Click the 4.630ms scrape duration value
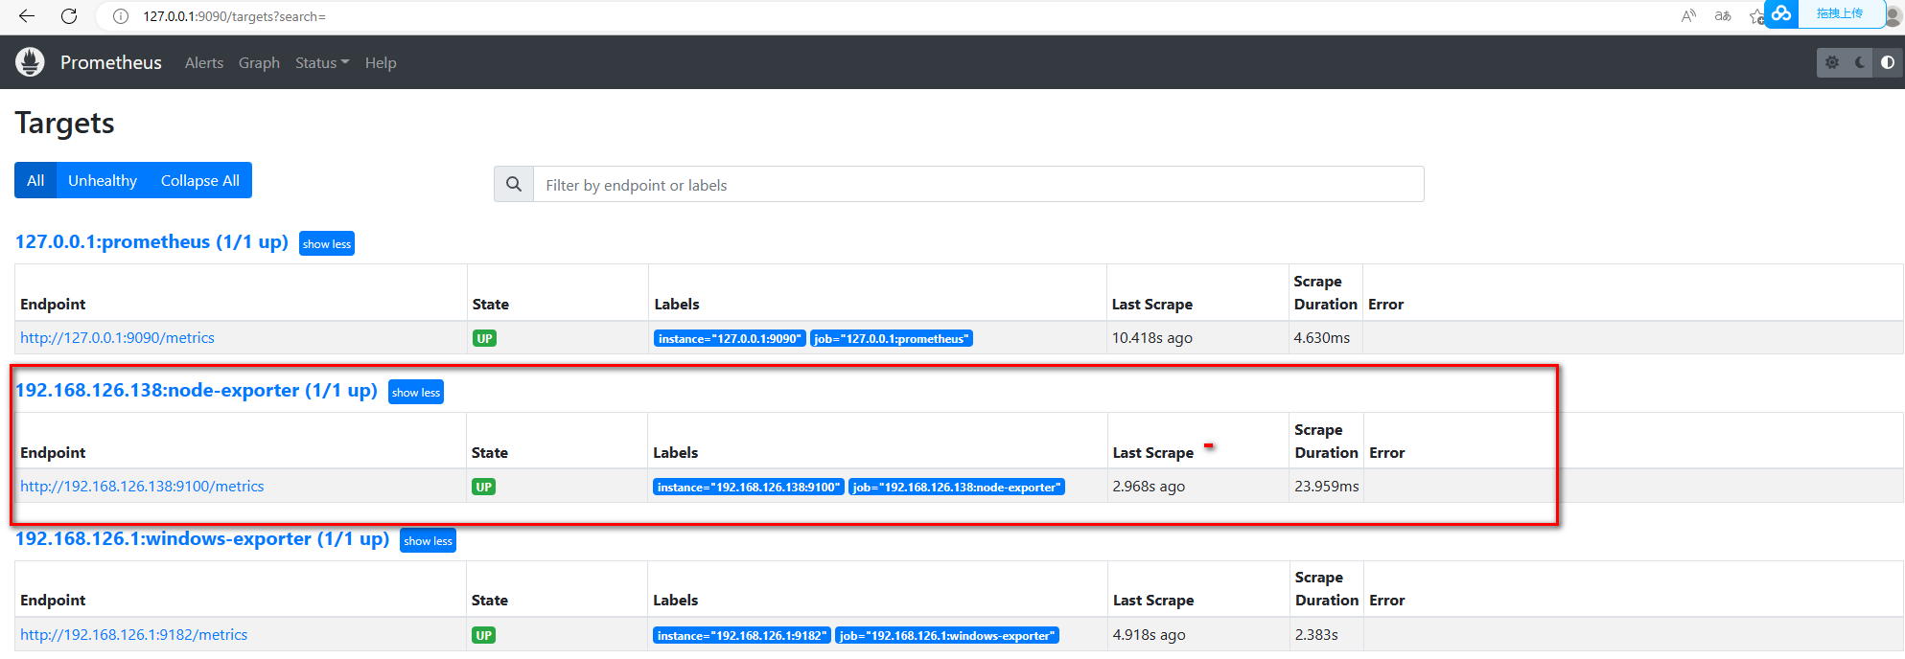 (1322, 337)
